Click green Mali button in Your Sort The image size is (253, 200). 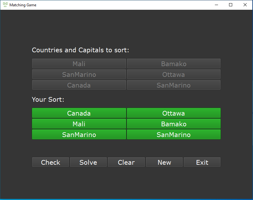click(79, 124)
